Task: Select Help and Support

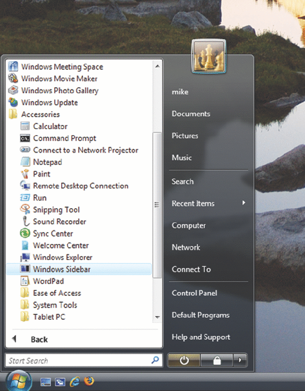Action: point(201,337)
